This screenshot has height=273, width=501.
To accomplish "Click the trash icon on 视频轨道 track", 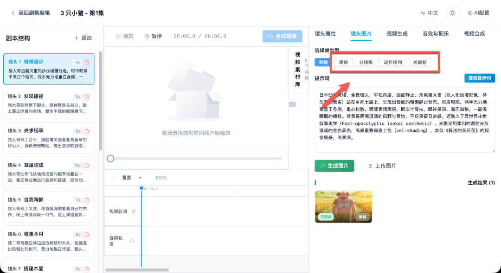I will [x=134, y=211].
